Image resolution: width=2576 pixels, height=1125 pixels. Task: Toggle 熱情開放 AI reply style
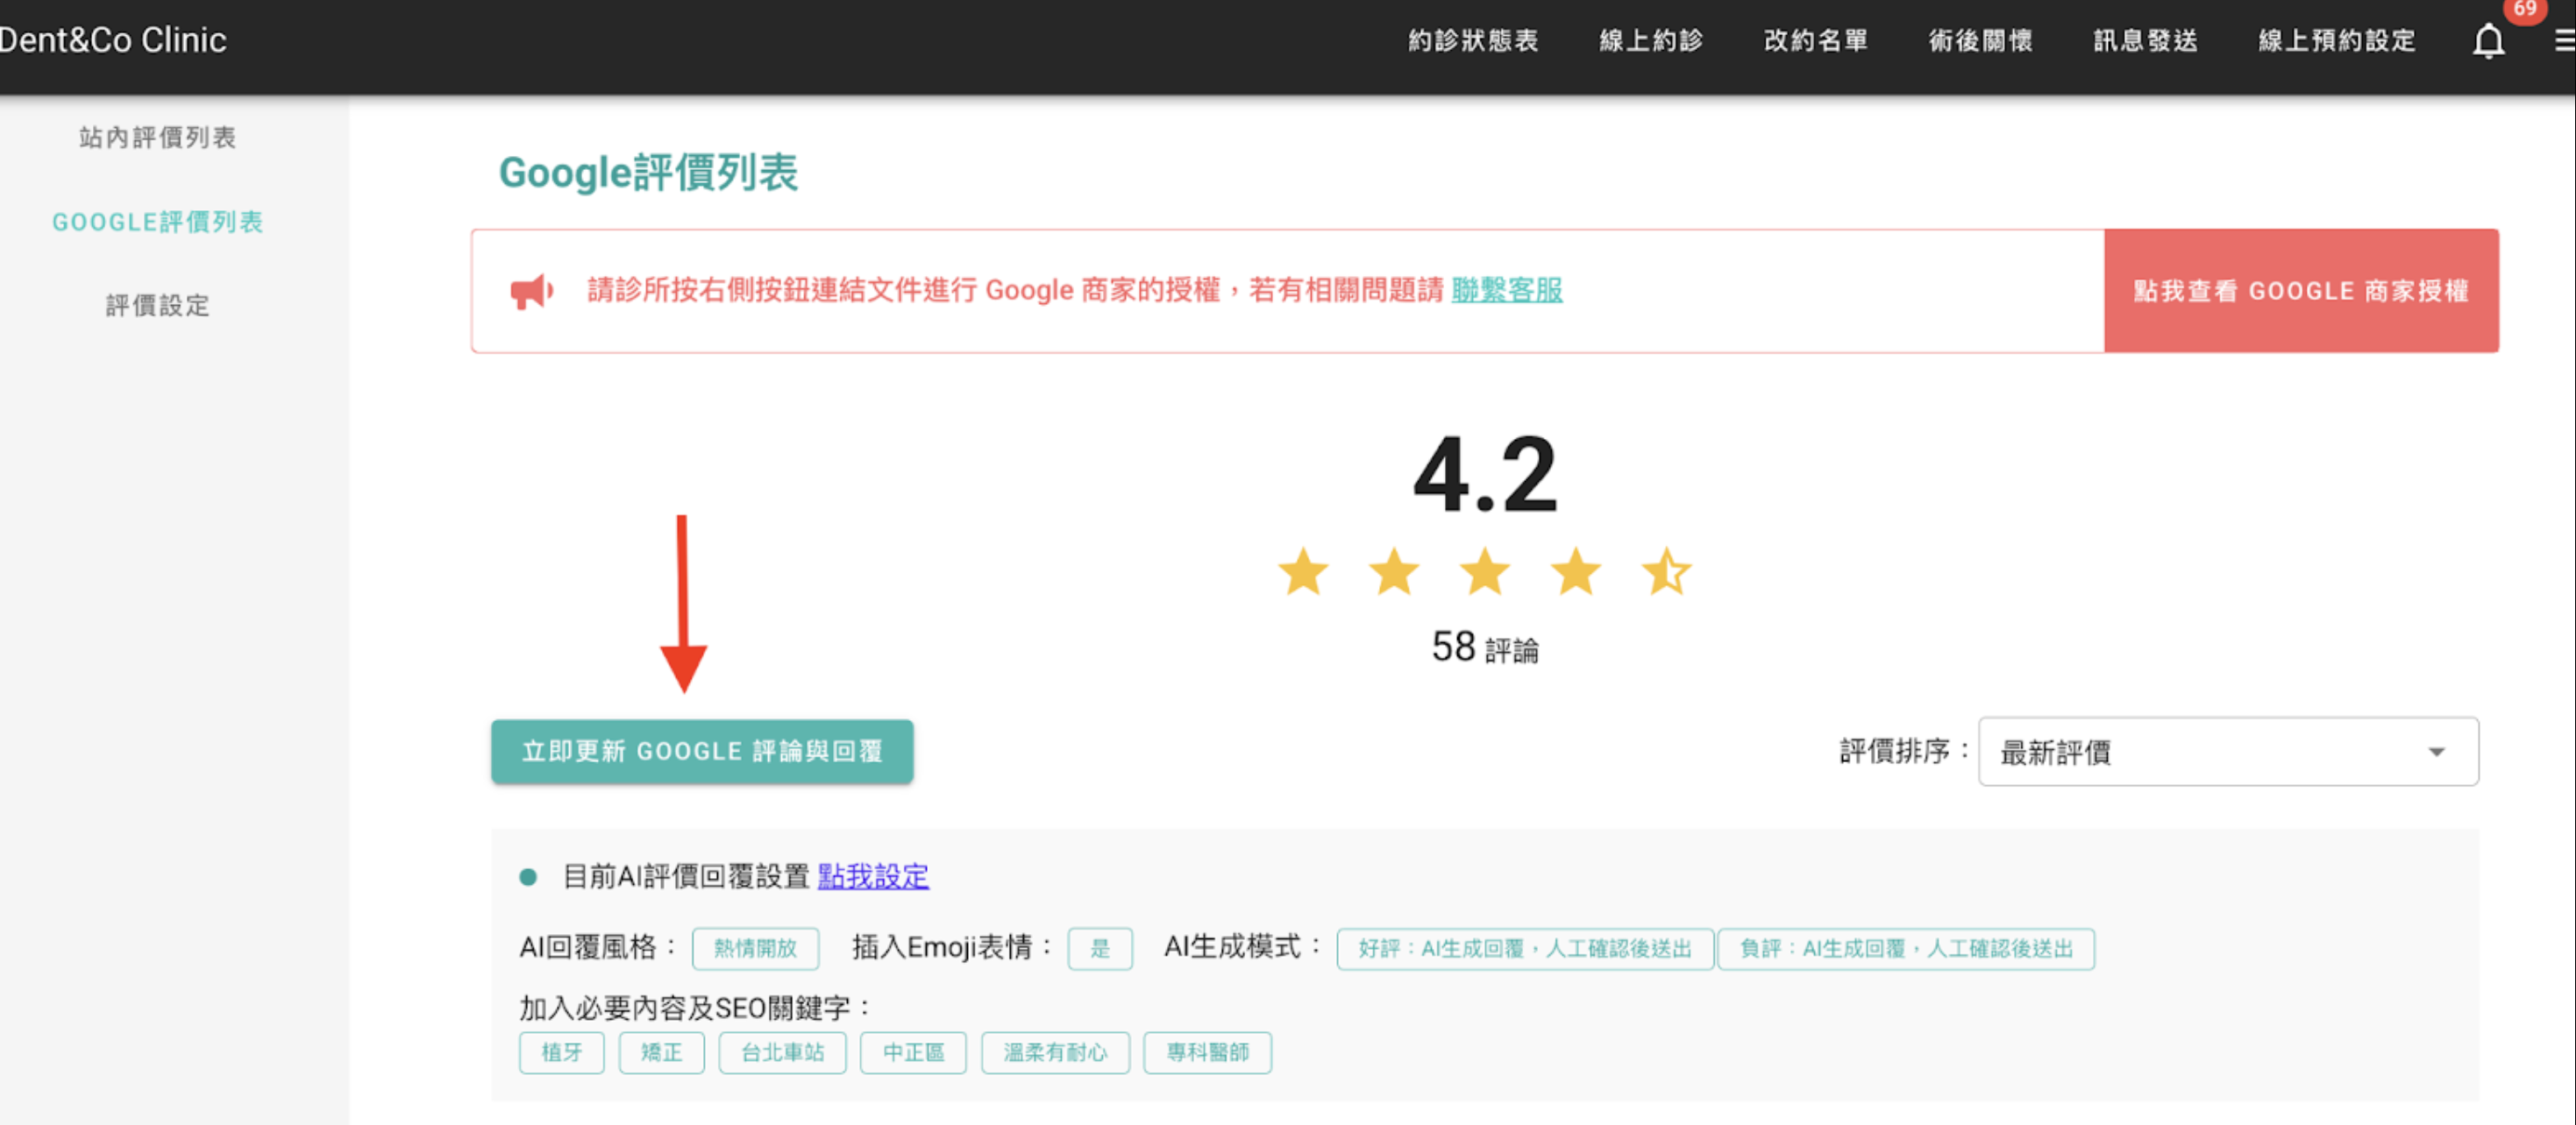[756, 949]
